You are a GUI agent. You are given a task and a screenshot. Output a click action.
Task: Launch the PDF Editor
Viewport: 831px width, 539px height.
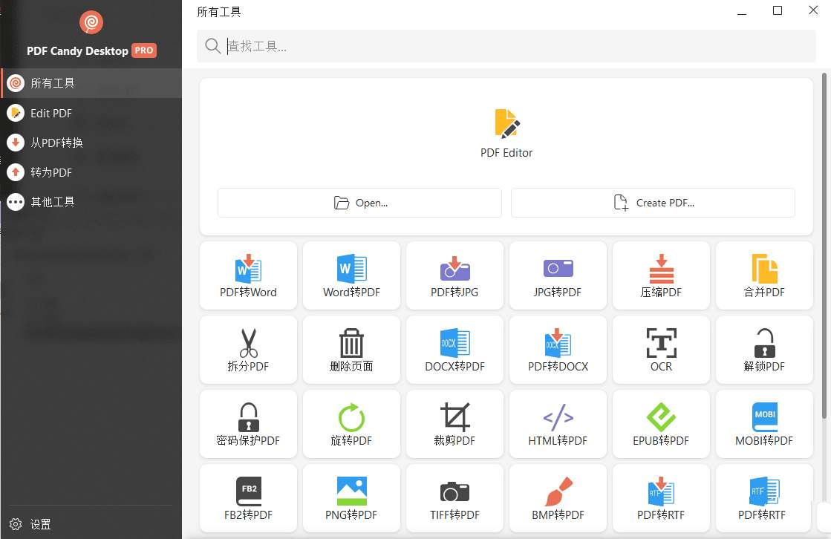pyautogui.click(x=506, y=132)
